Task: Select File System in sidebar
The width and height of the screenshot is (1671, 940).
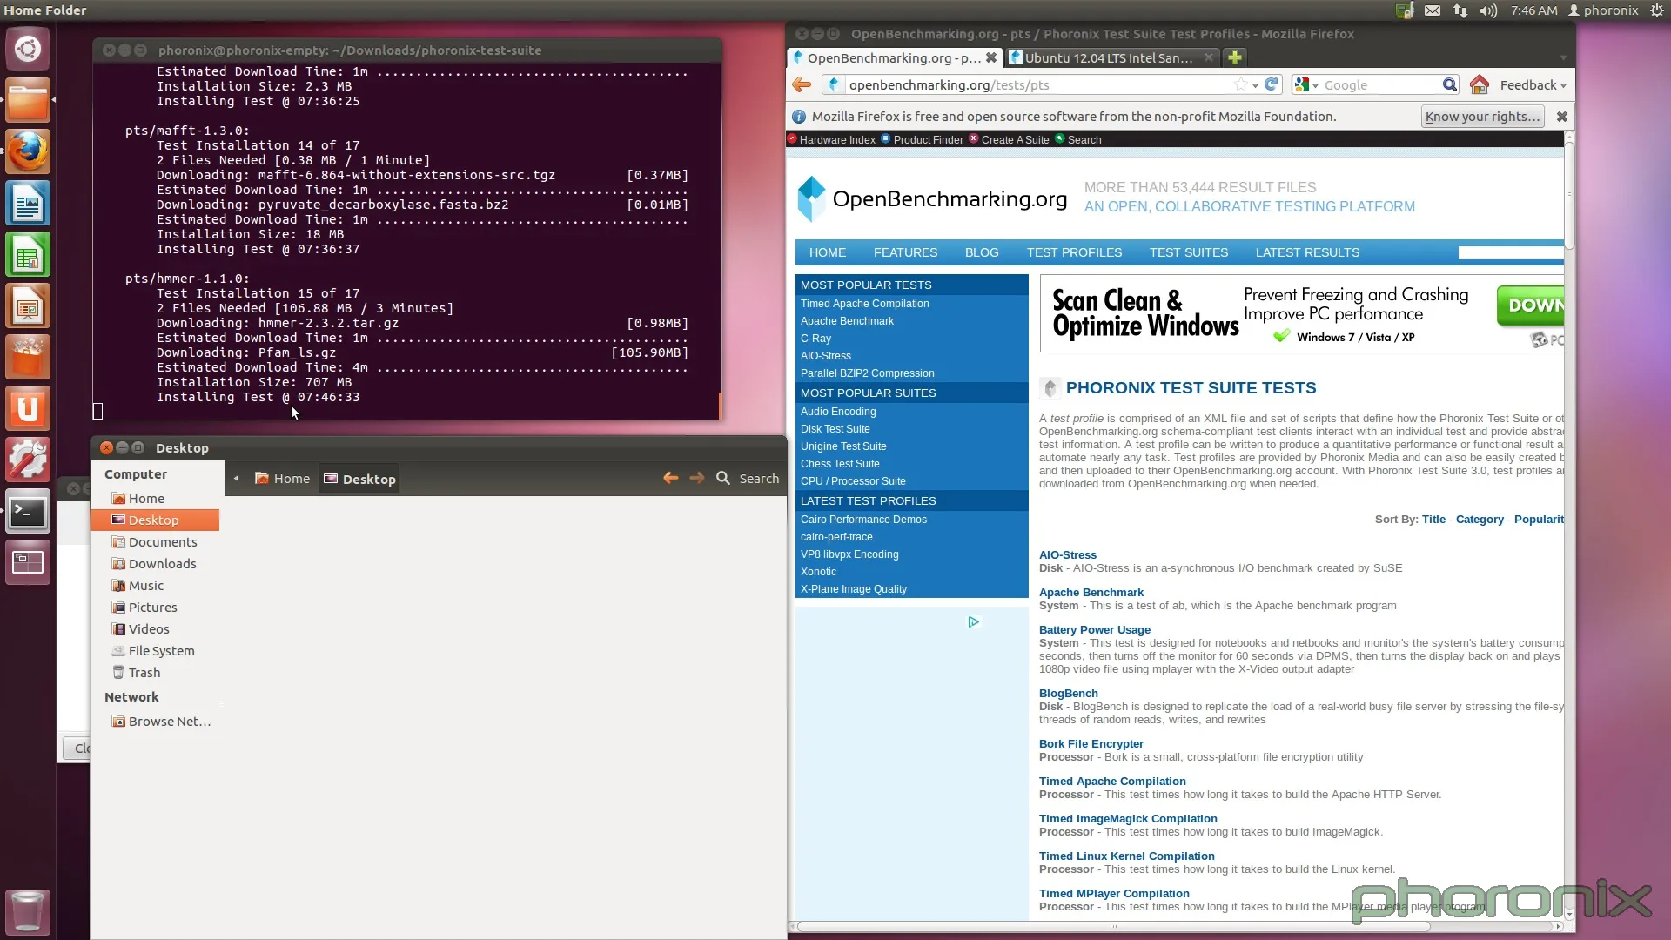Action: [155, 651]
